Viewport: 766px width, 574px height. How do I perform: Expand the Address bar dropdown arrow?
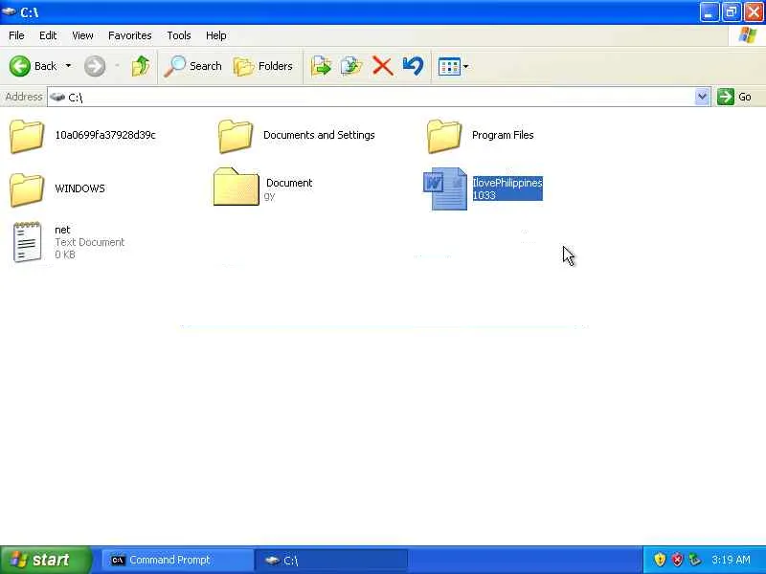(702, 98)
